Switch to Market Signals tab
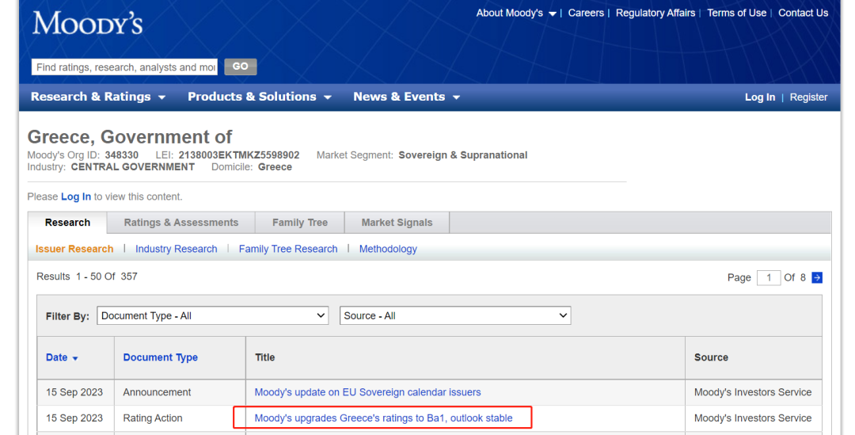Image resolution: width=855 pixels, height=435 pixels. point(397,223)
